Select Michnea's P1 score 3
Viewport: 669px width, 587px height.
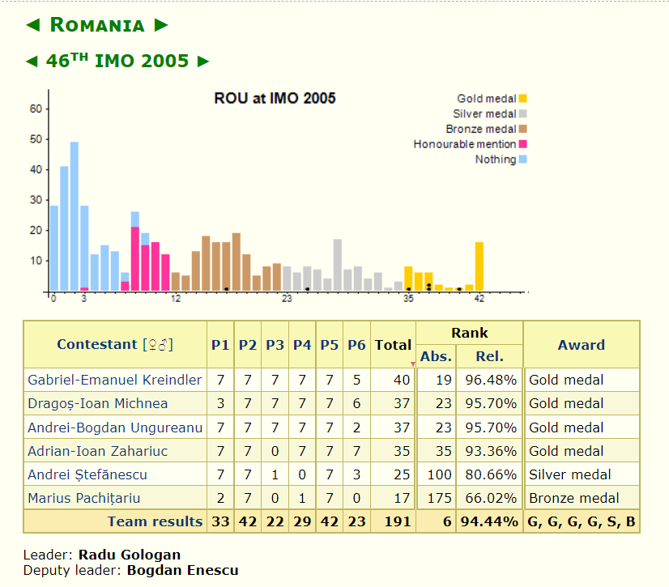(220, 403)
